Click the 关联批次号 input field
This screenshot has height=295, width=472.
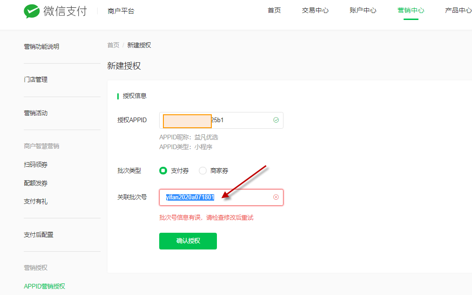(x=221, y=197)
